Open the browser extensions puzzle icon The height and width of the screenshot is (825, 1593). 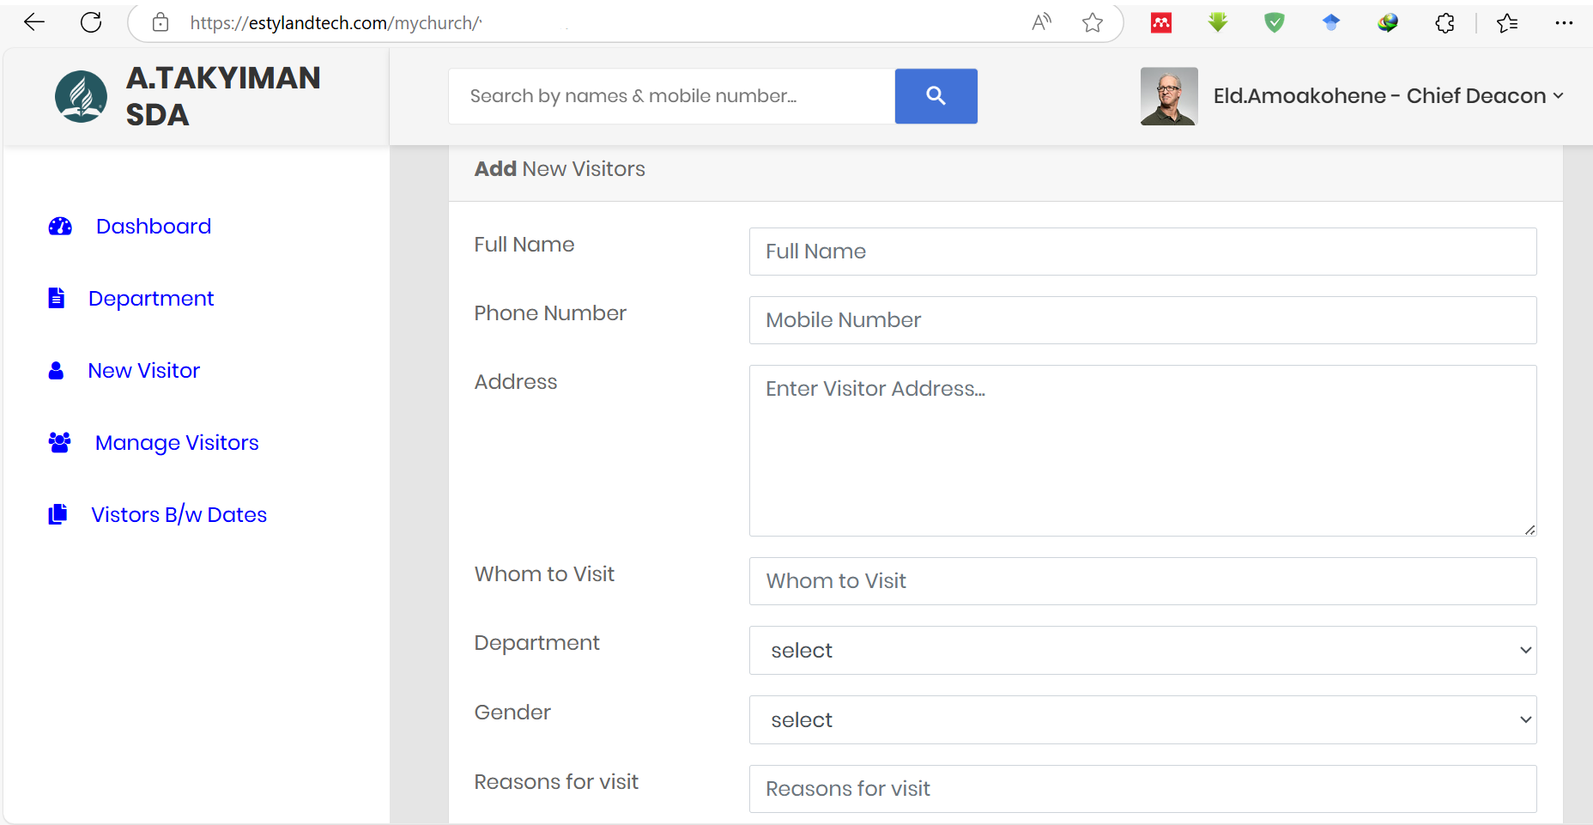point(1445,23)
